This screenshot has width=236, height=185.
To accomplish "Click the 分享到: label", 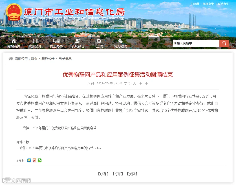I will (21, 160).
